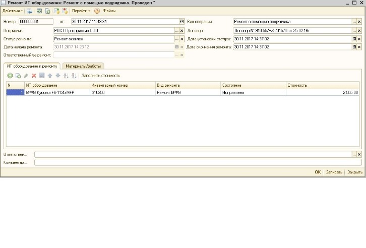The width and height of the screenshot is (366, 248).
Task: Sort the table descending
Action: 74,76
